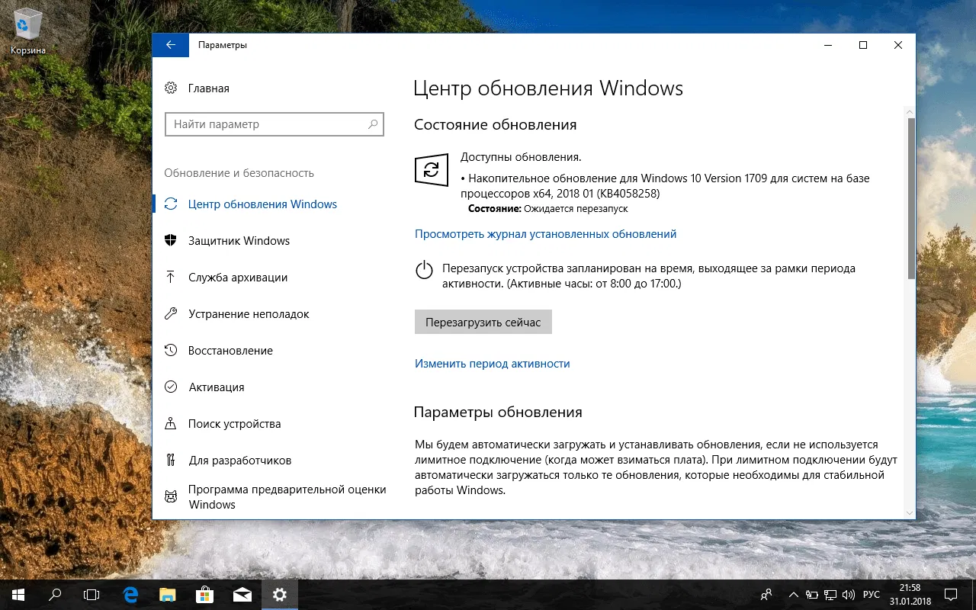This screenshot has width=976, height=610.
Task: Focus the Найти параметр search field
Action: 274,124
